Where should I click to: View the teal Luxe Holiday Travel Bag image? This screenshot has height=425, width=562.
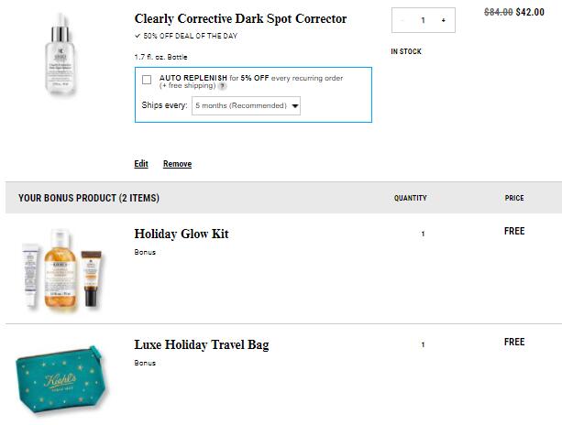(61, 381)
